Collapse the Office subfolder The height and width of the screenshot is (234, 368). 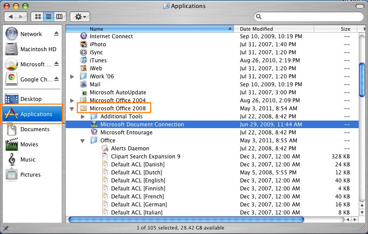83,141
